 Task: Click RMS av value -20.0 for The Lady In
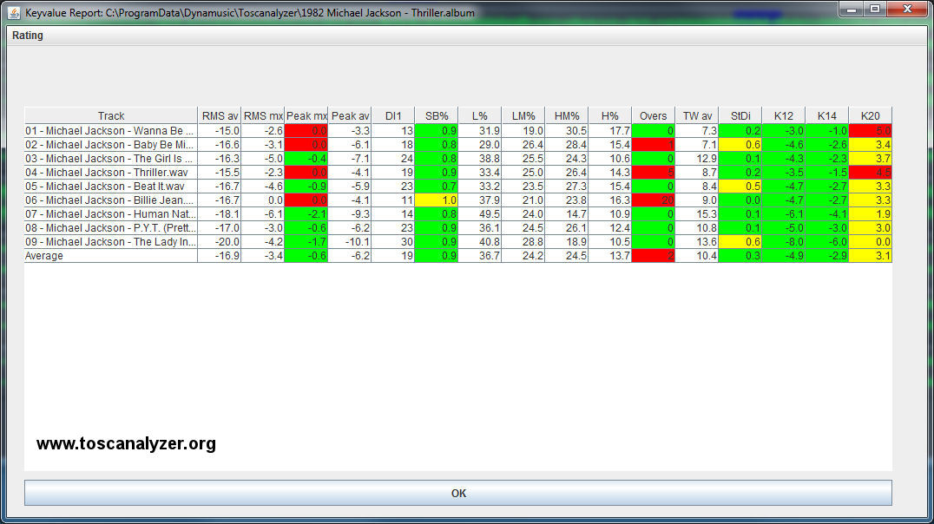point(220,242)
